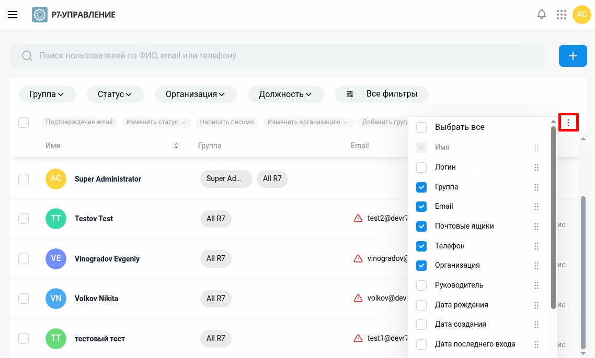This screenshot has height=358, width=595.
Task: Click the column list scrollbar
Action: click(x=553, y=218)
